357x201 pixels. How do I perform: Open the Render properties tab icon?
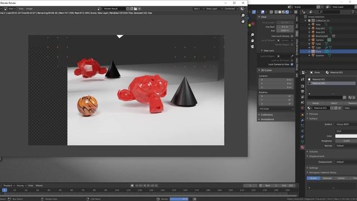[x=302, y=86]
